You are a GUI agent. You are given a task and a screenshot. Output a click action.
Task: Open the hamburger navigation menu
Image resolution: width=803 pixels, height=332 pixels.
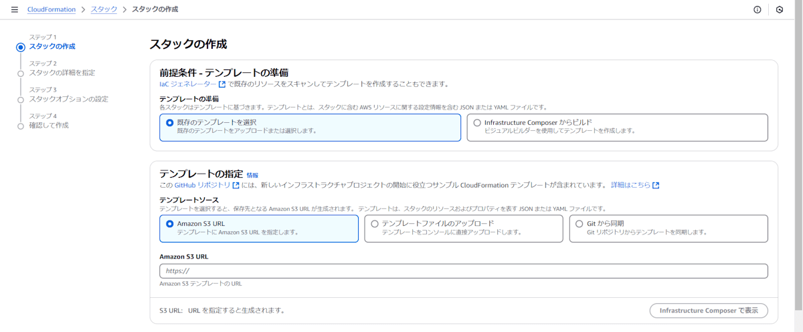(x=15, y=9)
